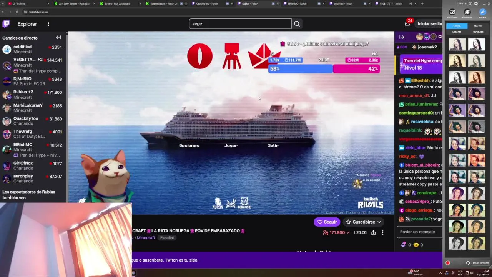Click the Sí 58% prediction bar

click(300, 69)
